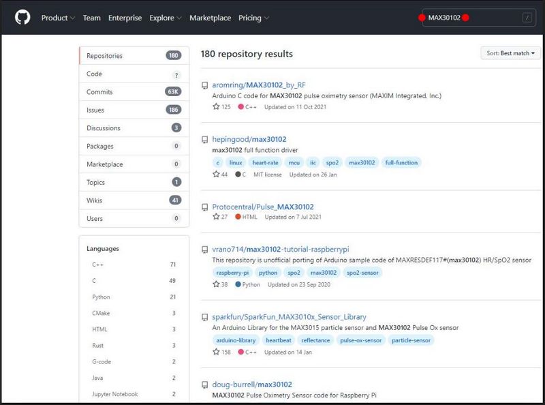Viewport: 545px width, 405px height.
Task: Click the pulse-ox-sensor topic tag
Action: (x=361, y=340)
